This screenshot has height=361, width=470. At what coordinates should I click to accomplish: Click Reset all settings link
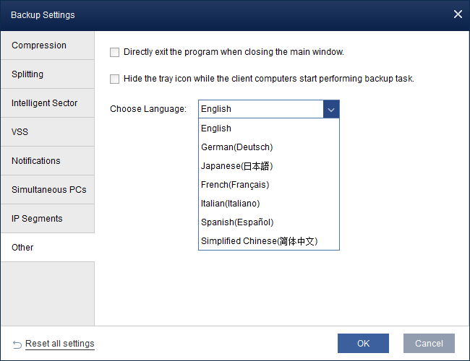click(x=60, y=344)
